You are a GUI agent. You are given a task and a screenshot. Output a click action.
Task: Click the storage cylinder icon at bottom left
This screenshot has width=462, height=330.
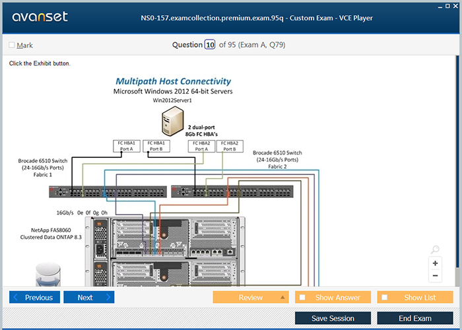(48, 275)
